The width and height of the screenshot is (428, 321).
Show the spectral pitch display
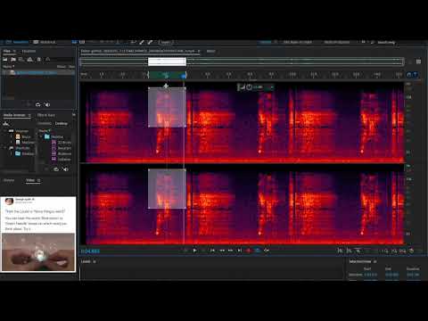click(82, 42)
